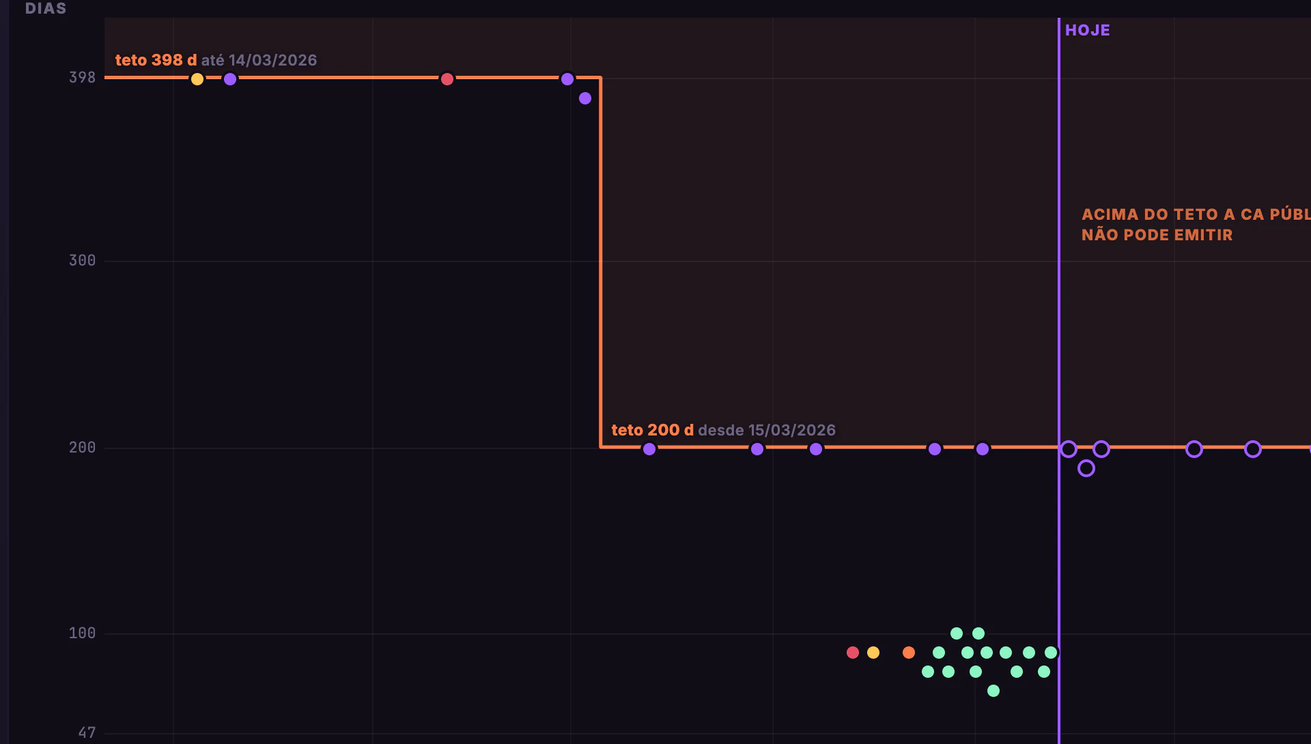Click the yellow dot in the bottom cluster
Viewport: 1311px width, 744px height.
click(x=873, y=653)
